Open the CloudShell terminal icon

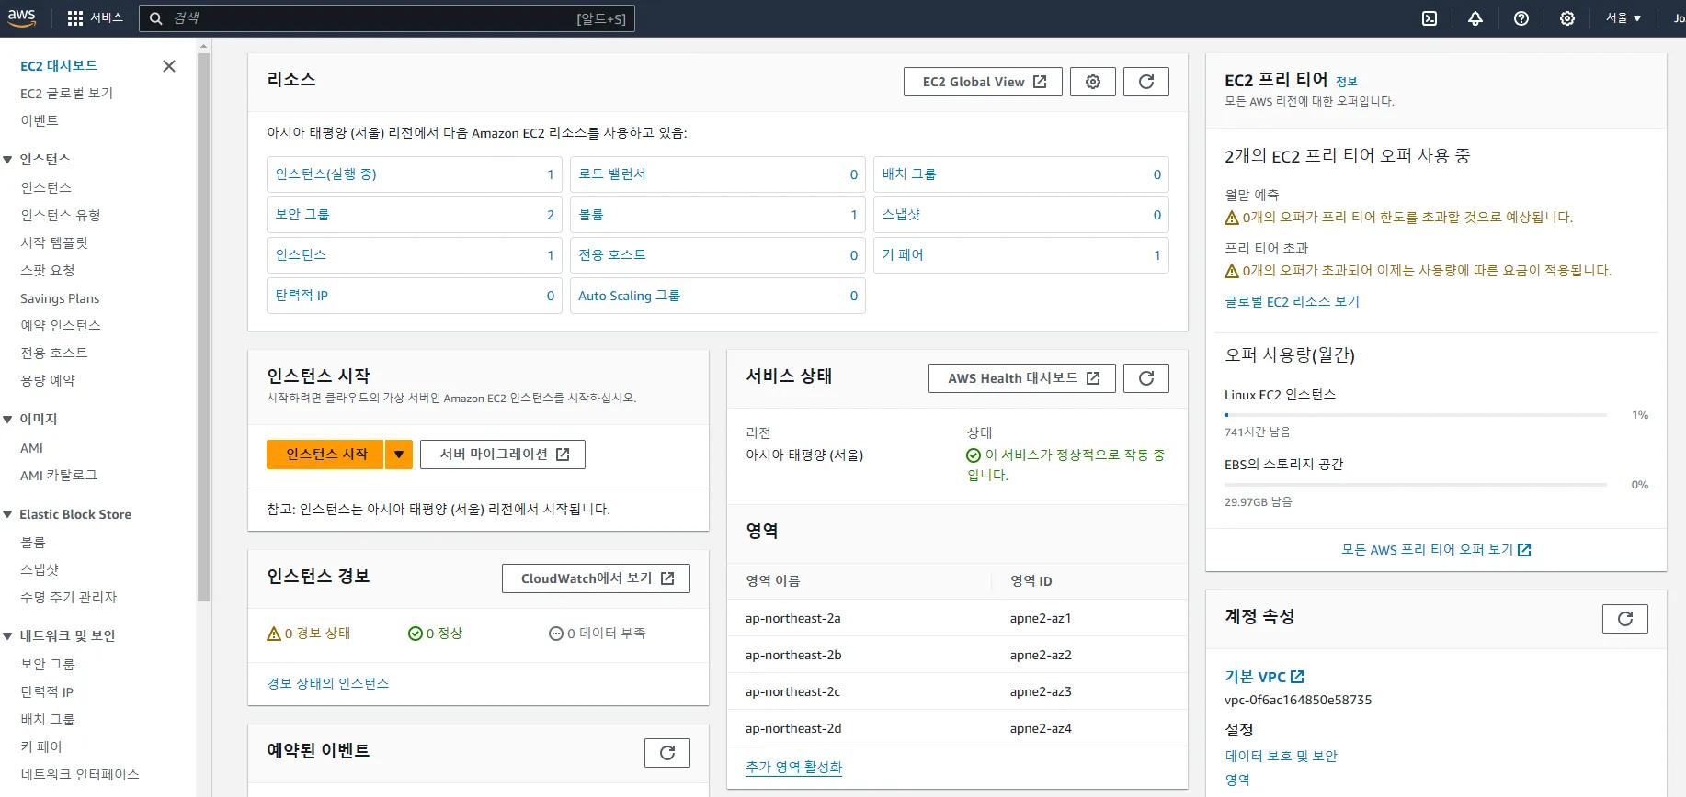[1430, 18]
